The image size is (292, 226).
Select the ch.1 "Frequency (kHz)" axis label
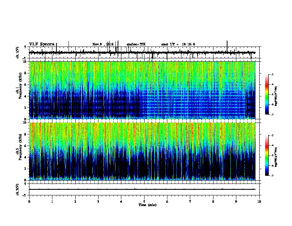click(x=20, y=86)
